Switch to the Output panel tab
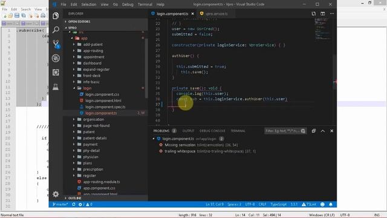This screenshot has height=218, width=387. pos(188,131)
